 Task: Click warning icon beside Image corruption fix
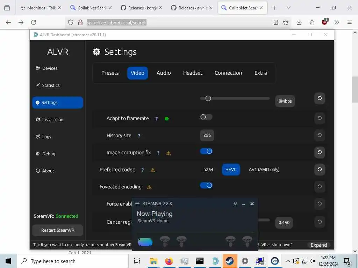coord(169,153)
